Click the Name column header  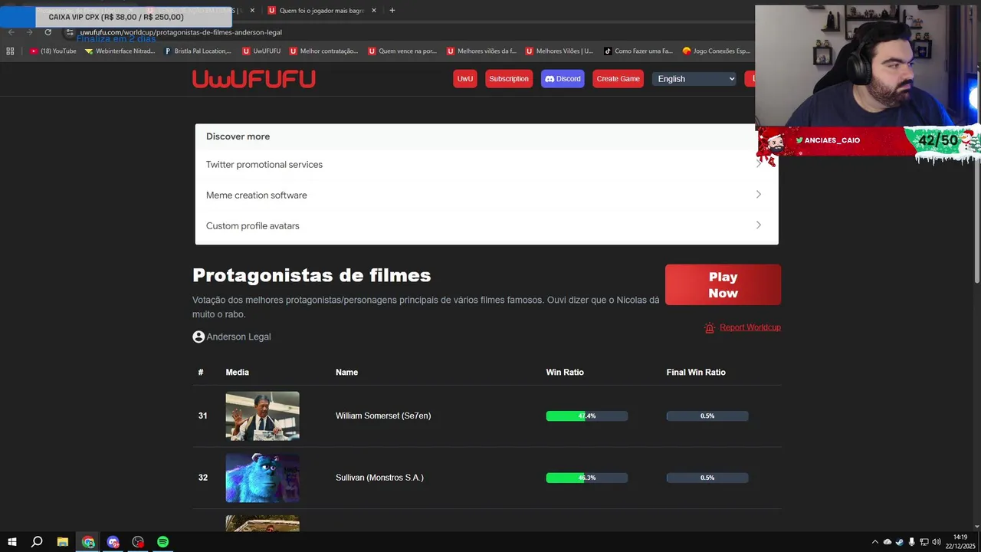point(346,372)
